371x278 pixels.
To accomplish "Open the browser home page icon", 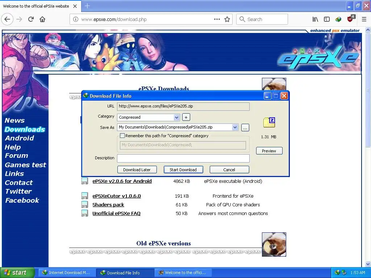I will click(42, 20).
